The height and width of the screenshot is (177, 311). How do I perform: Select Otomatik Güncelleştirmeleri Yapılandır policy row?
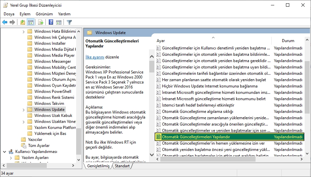[x=229, y=137]
